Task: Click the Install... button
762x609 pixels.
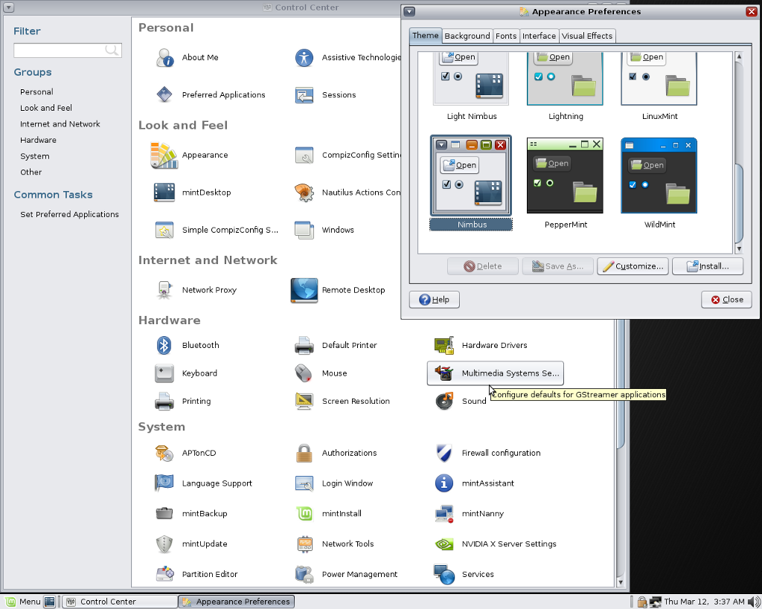Action: (x=708, y=266)
